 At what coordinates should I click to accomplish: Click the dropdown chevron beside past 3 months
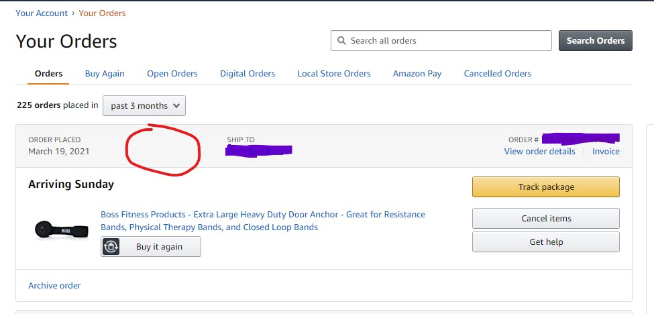click(x=176, y=106)
